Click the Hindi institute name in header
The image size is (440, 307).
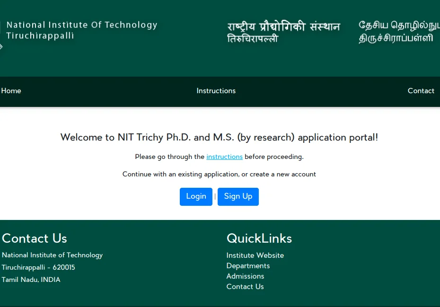283,32
